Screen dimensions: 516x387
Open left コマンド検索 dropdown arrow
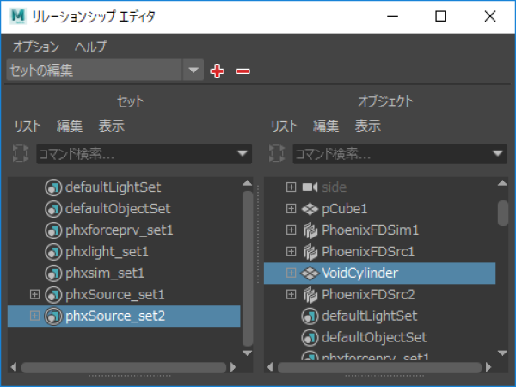[x=243, y=154]
